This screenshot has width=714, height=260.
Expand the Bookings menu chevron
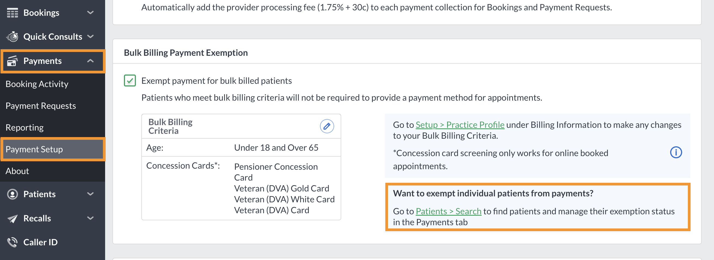tap(90, 13)
